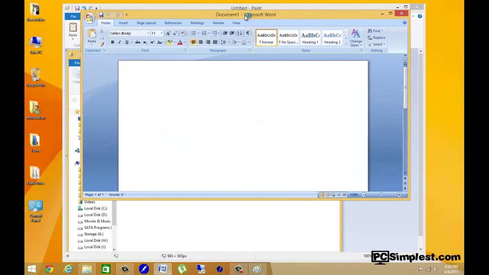The height and width of the screenshot is (275, 489).
Task: Toggle Italic formatting
Action: (120, 42)
